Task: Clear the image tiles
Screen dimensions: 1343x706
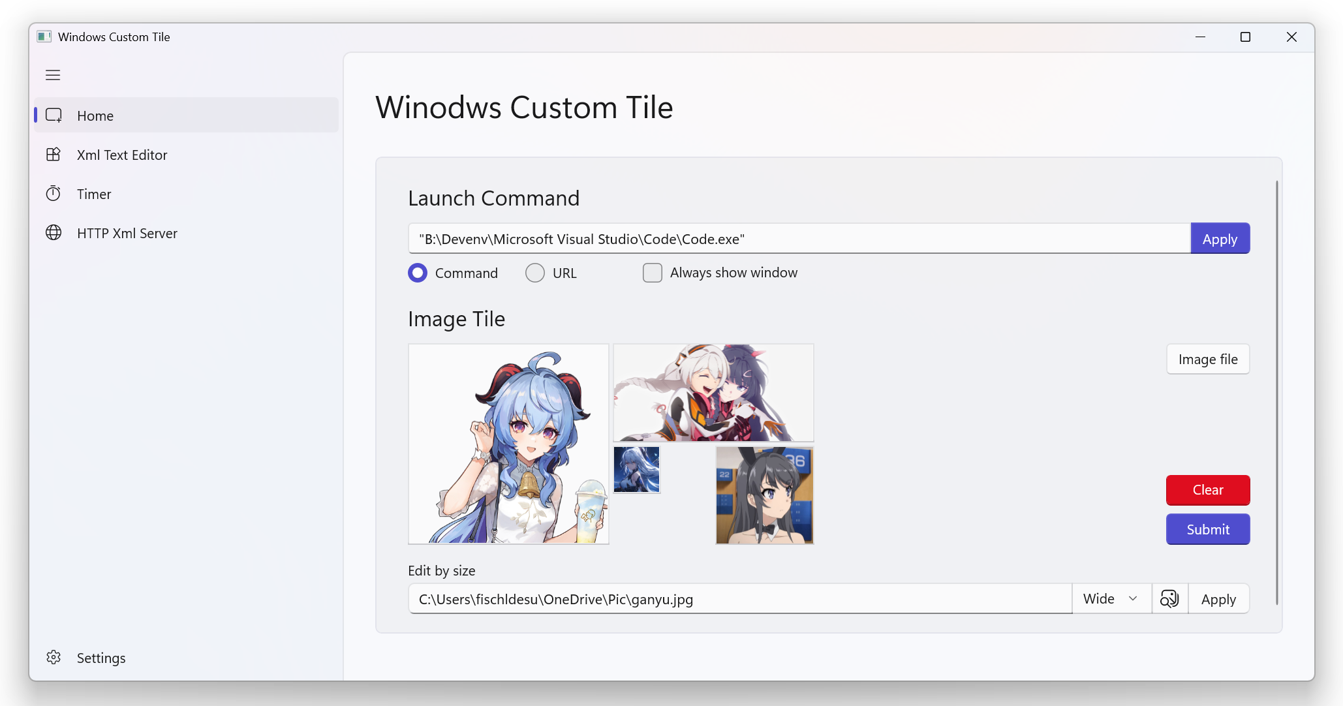Action: [x=1208, y=490]
